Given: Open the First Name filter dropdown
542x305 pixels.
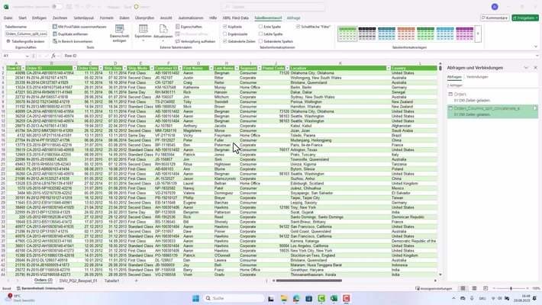Looking at the screenshot, I should coord(211,68).
